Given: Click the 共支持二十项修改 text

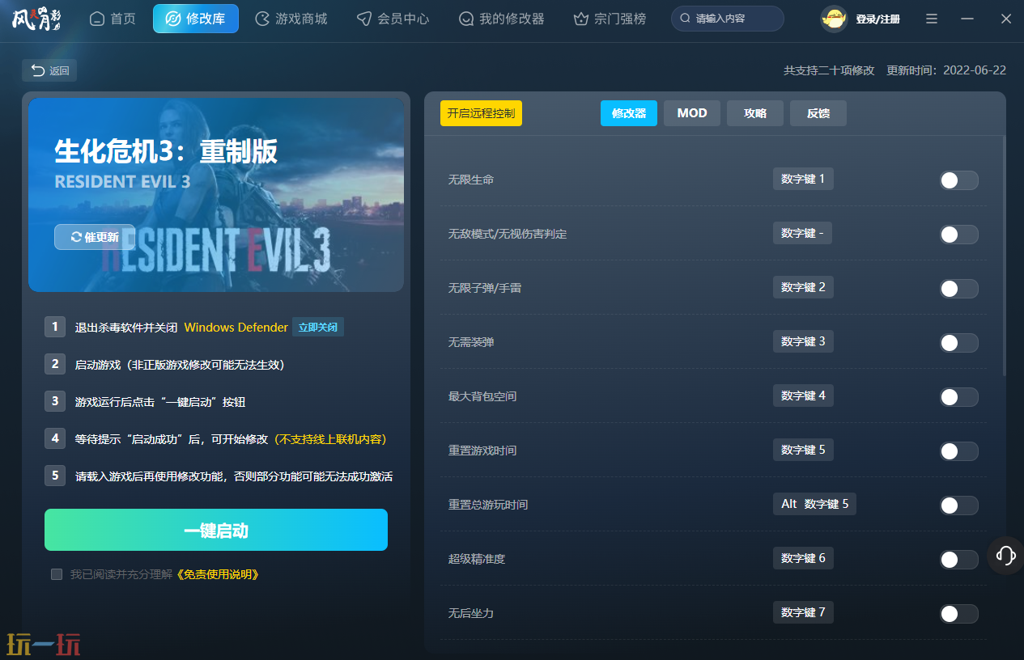Looking at the screenshot, I should [829, 70].
